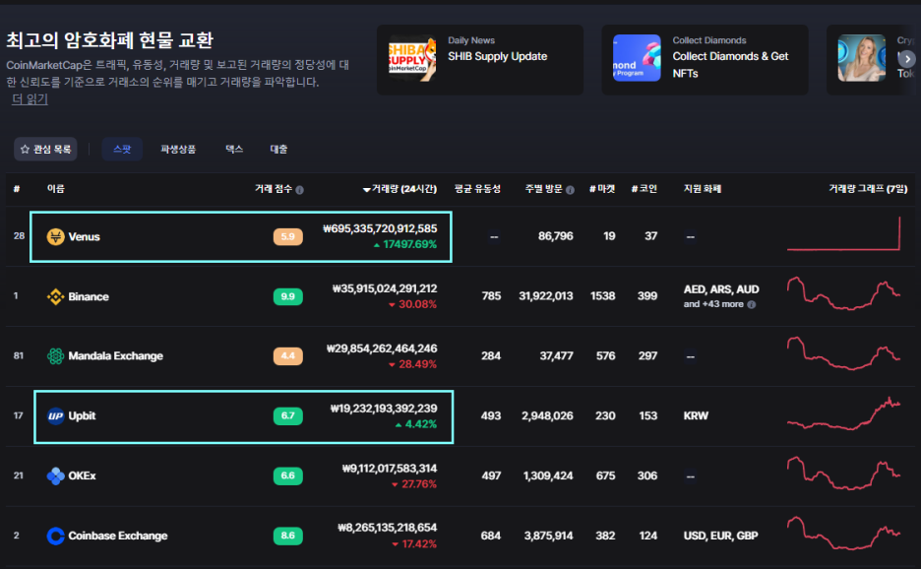Click the woman portrait news thumbnail
Viewport: 921px width, 569px height.
862,58
